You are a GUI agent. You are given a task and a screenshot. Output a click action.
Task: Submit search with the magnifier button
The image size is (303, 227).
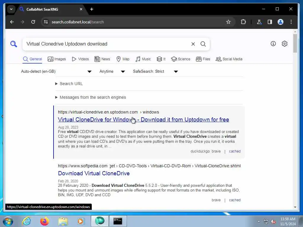203,44
